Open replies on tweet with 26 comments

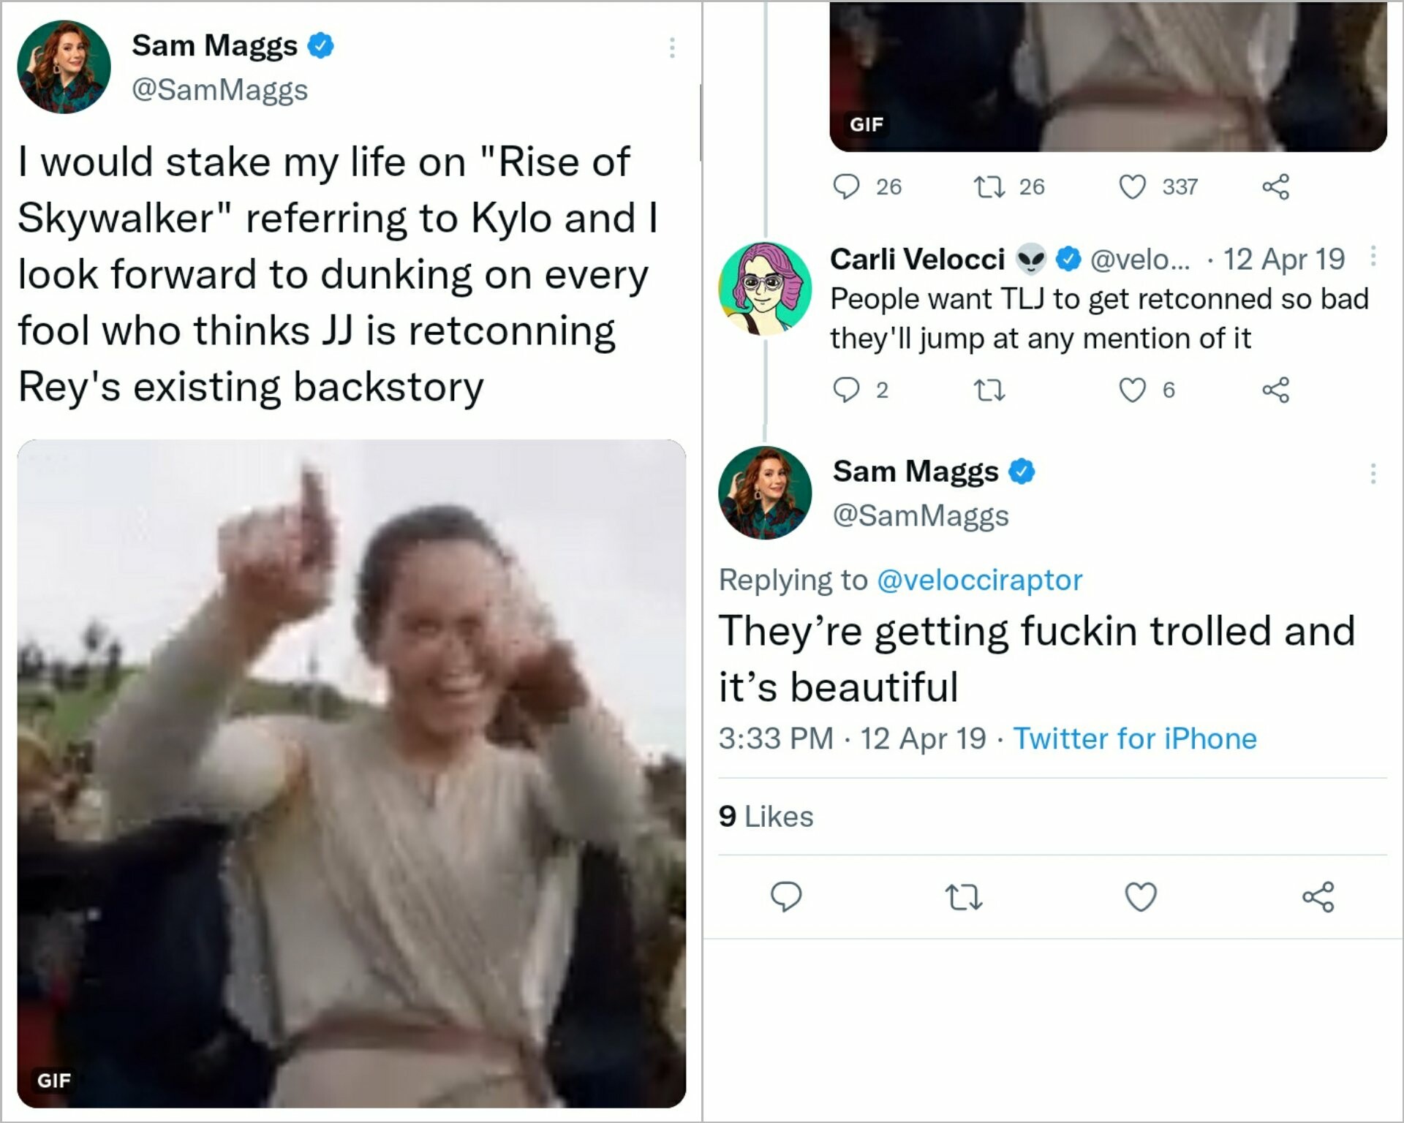pos(847,187)
